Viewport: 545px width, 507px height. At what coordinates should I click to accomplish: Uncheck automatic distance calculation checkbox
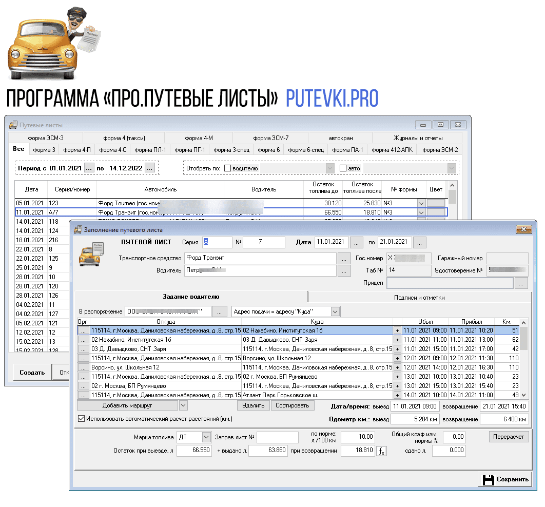coord(81,419)
